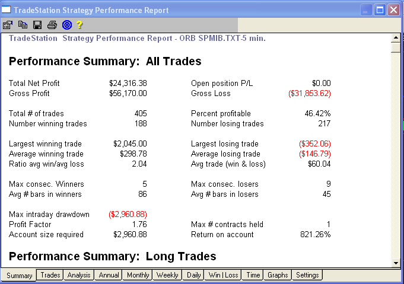The width and height of the screenshot is (404, 284).
Task: Click Profit Factor value 1.76
Action: [139, 224]
